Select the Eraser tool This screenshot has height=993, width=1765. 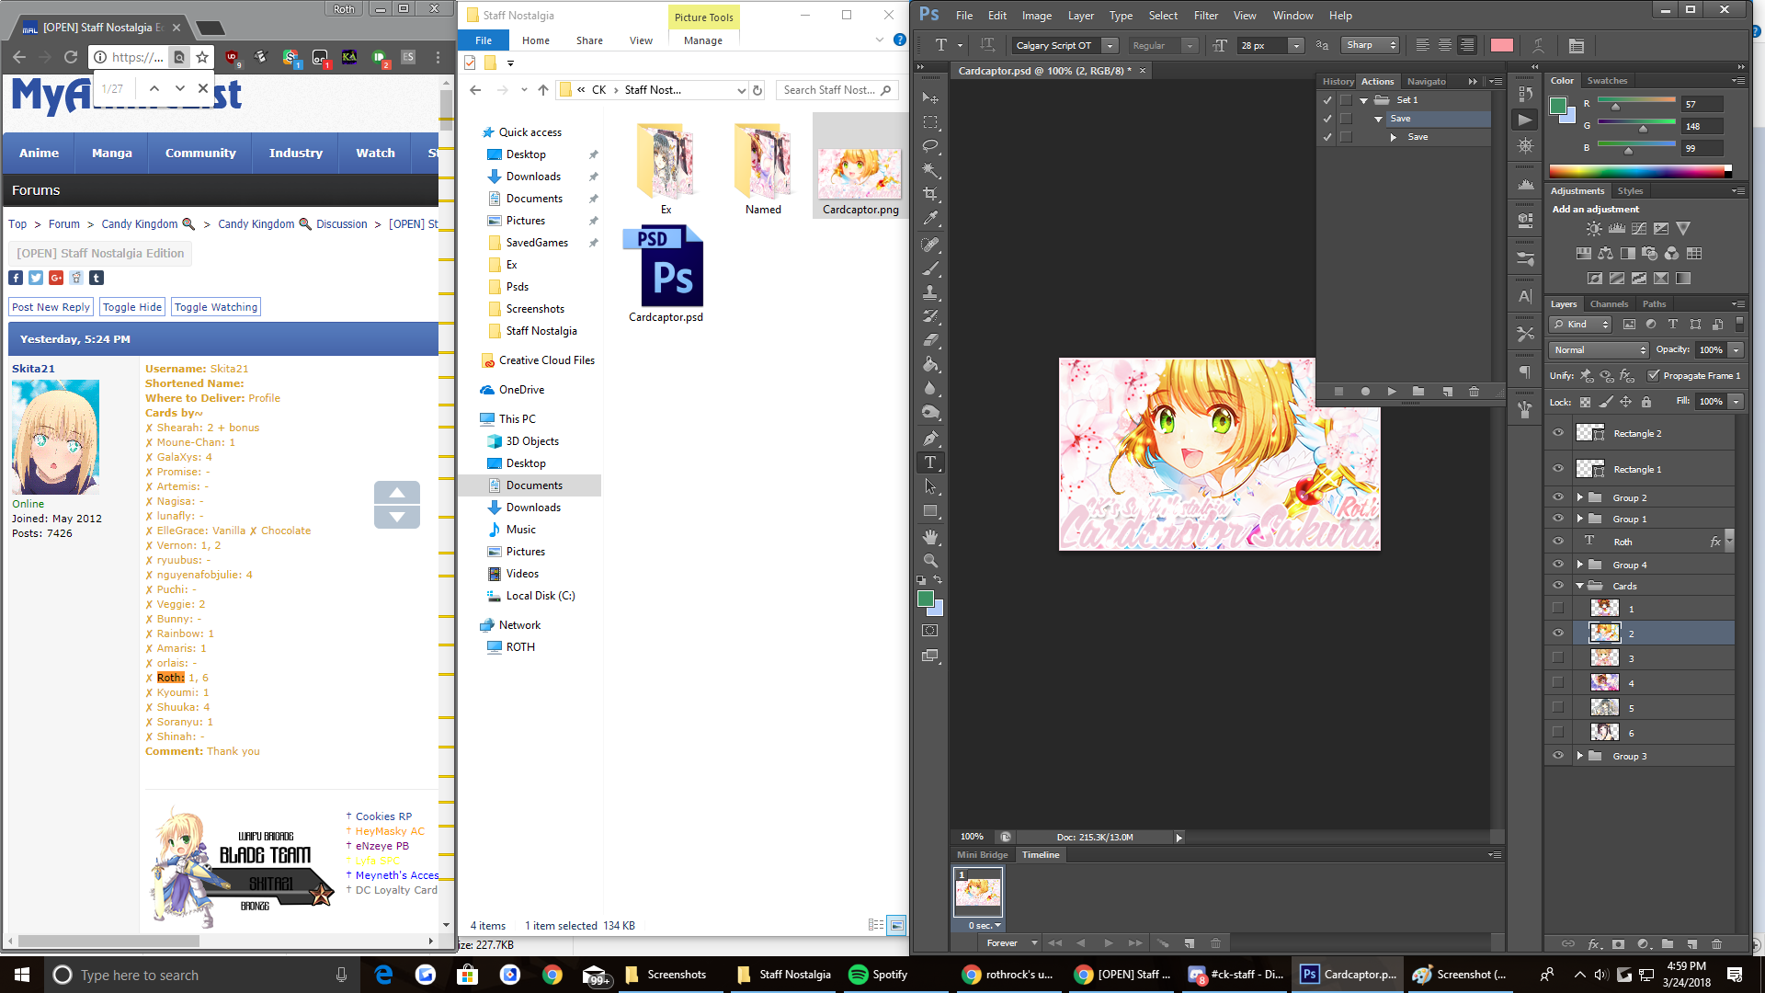931,341
